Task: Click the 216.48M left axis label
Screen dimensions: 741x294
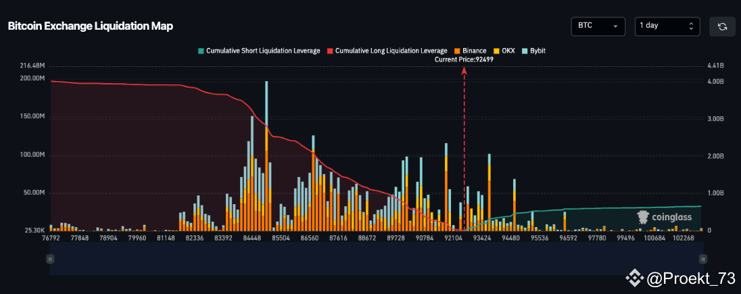Action: [x=32, y=66]
